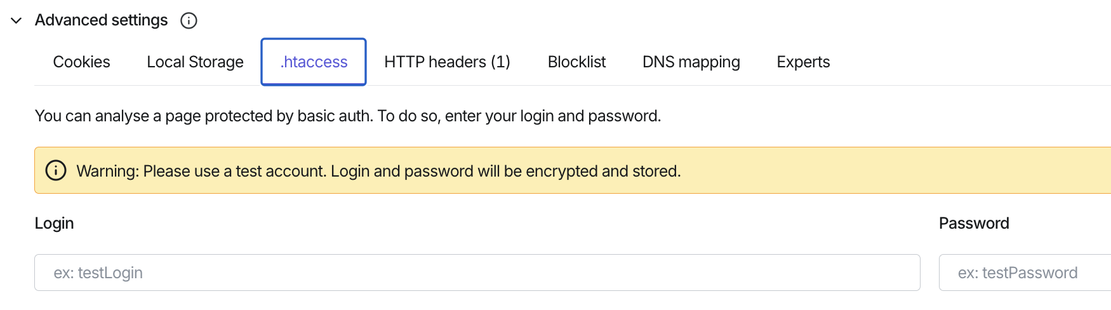Focus the Password input field
The image size is (1111, 310).
[1025, 273]
